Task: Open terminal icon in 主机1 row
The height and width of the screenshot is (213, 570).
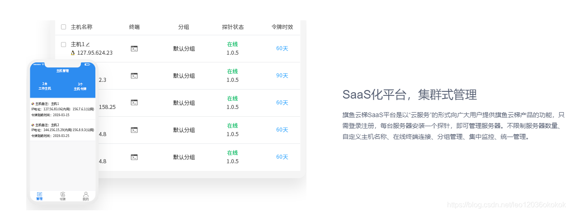Action: point(134,48)
